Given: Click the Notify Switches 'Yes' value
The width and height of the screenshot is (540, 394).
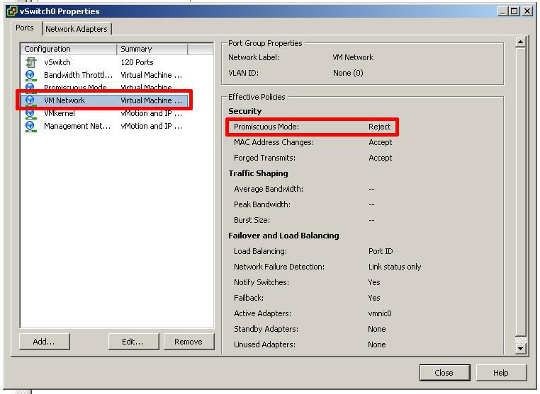Looking at the screenshot, I should pyautogui.click(x=374, y=282).
